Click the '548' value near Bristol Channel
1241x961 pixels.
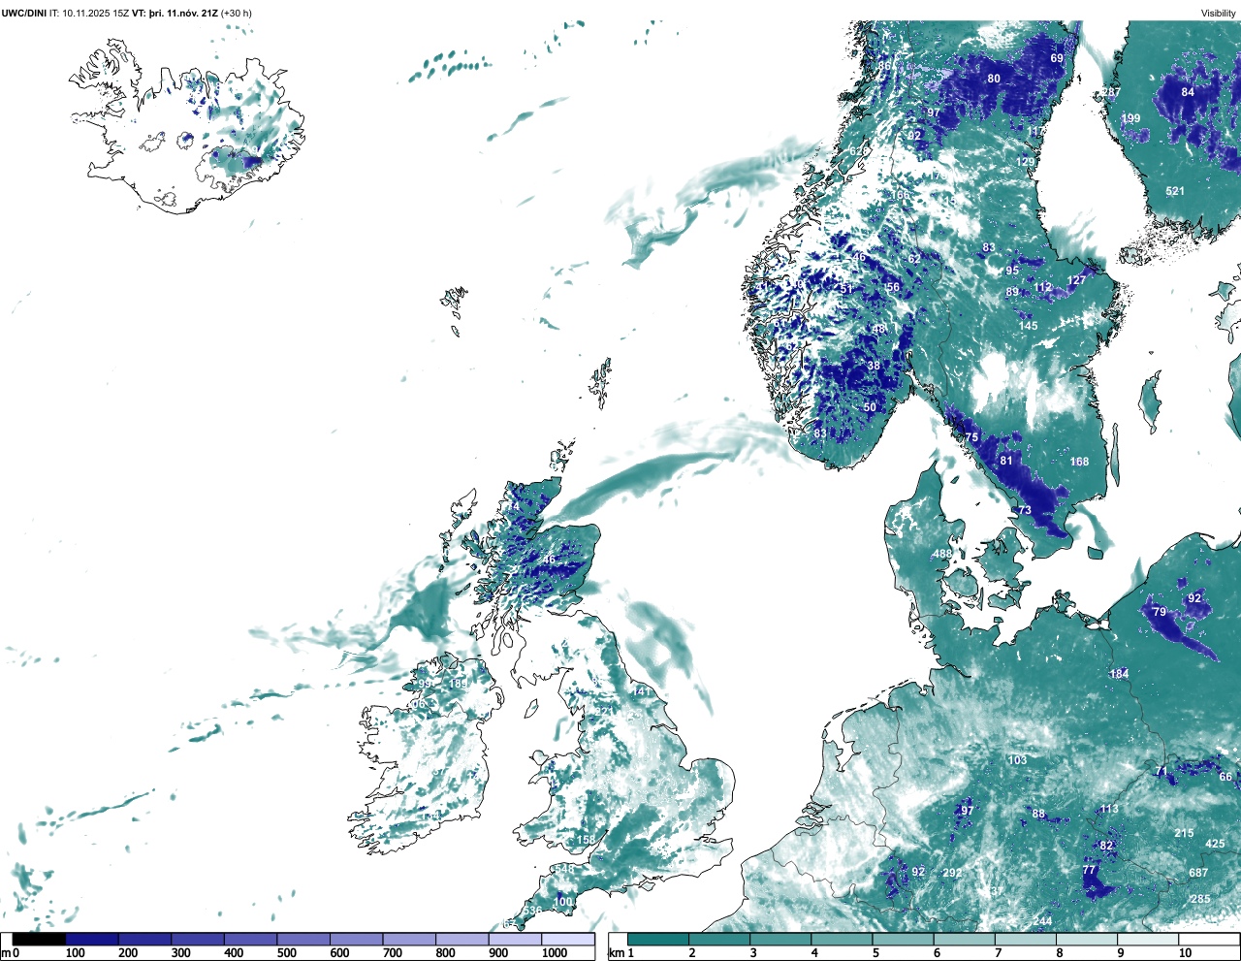[x=563, y=869]
